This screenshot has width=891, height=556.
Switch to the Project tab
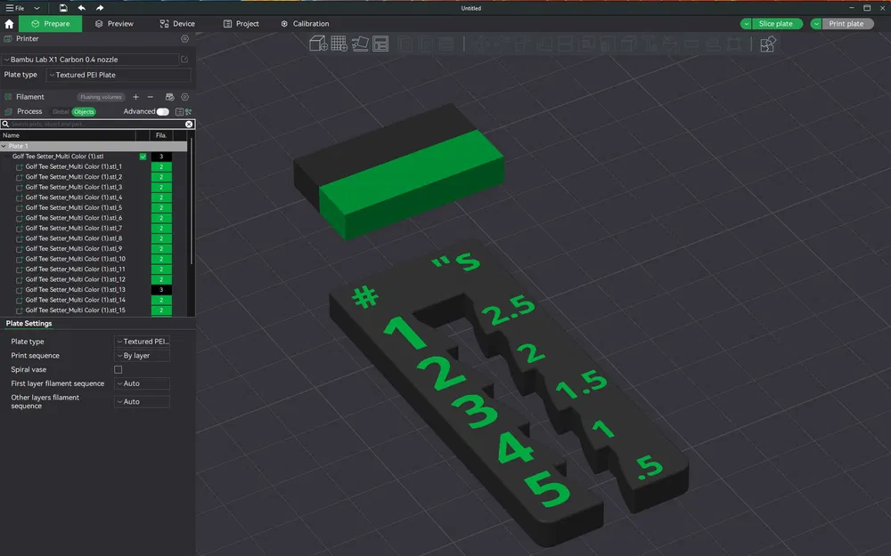coord(241,24)
